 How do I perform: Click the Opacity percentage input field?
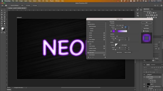(126, 27)
